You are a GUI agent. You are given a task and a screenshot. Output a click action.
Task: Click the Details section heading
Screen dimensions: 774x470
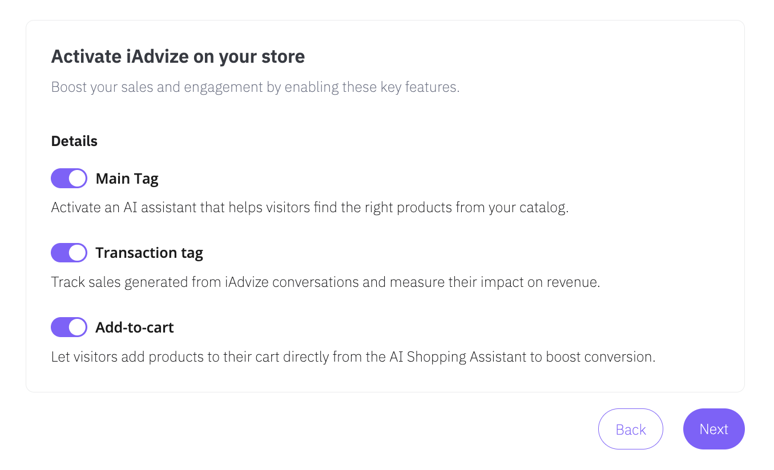[x=74, y=141]
